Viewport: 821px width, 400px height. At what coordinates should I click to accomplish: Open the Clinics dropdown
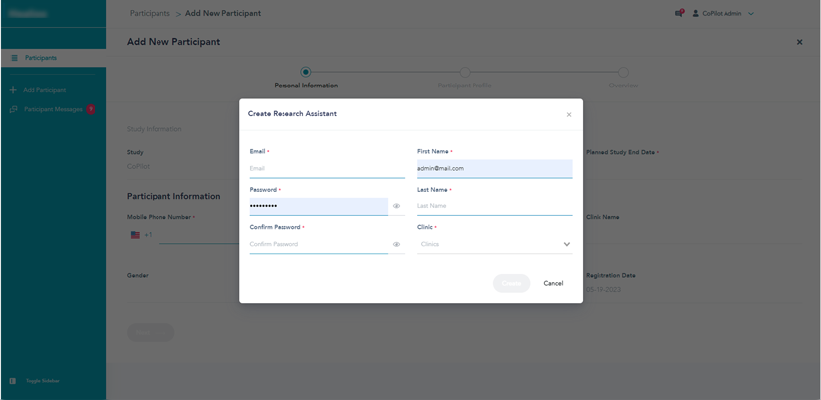(x=494, y=244)
